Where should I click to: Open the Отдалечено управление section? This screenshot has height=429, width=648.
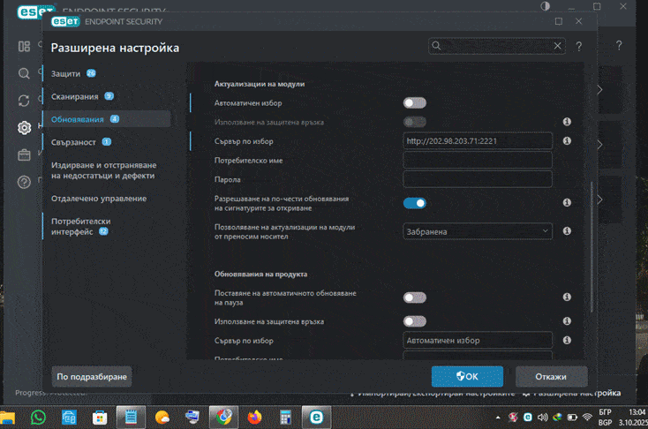coord(99,199)
